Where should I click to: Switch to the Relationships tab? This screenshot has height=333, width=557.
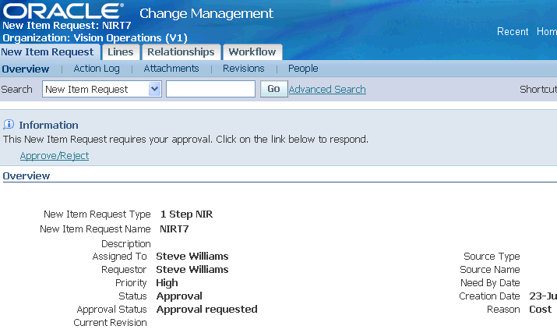[x=181, y=52]
